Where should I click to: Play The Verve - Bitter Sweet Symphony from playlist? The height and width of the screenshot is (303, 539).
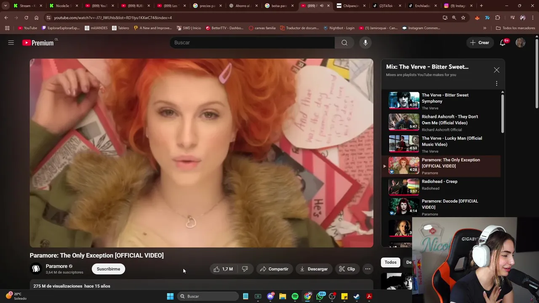(x=440, y=101)
